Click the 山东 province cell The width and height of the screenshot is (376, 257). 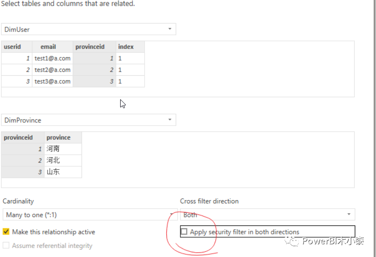[x=63, y=172]
